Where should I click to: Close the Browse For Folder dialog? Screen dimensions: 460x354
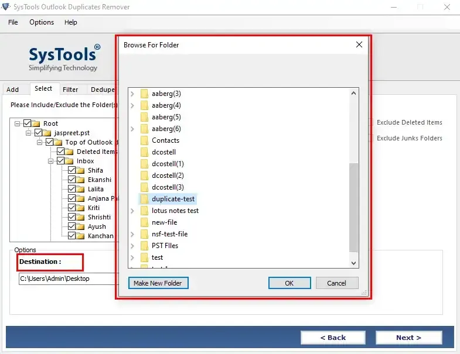tap(359, 44)
